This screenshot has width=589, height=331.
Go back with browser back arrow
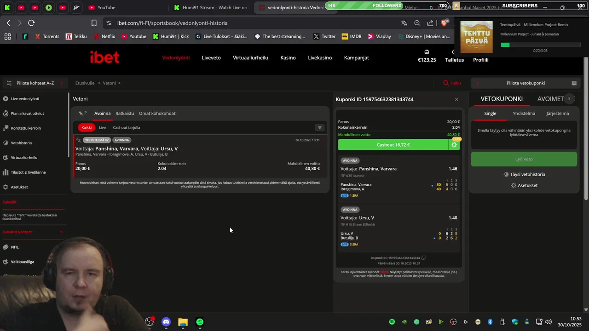[8, 23]
